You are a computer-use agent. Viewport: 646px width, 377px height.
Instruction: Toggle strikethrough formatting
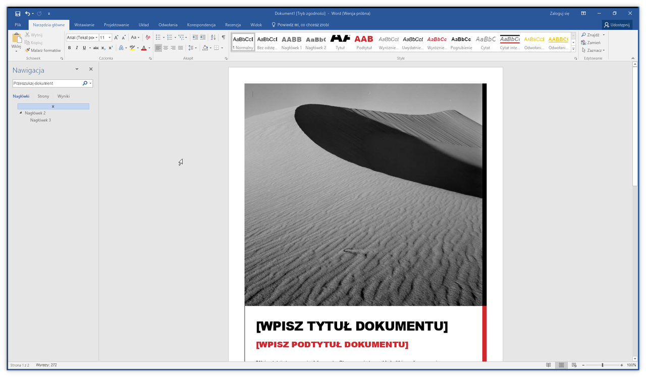click(x=96, y=48)
